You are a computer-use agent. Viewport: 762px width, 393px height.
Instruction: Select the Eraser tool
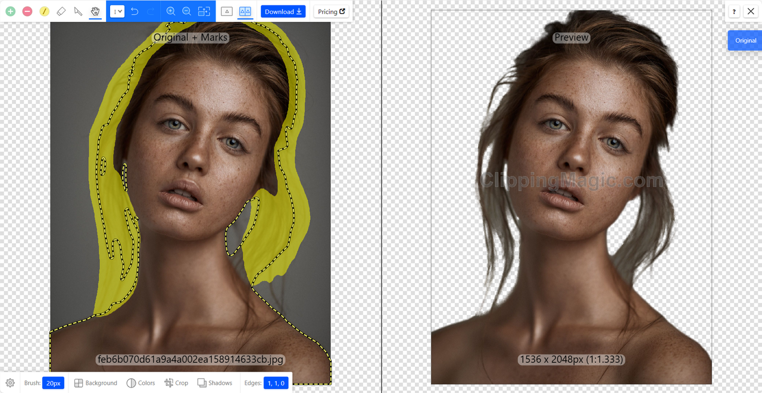tap(61, 11)
